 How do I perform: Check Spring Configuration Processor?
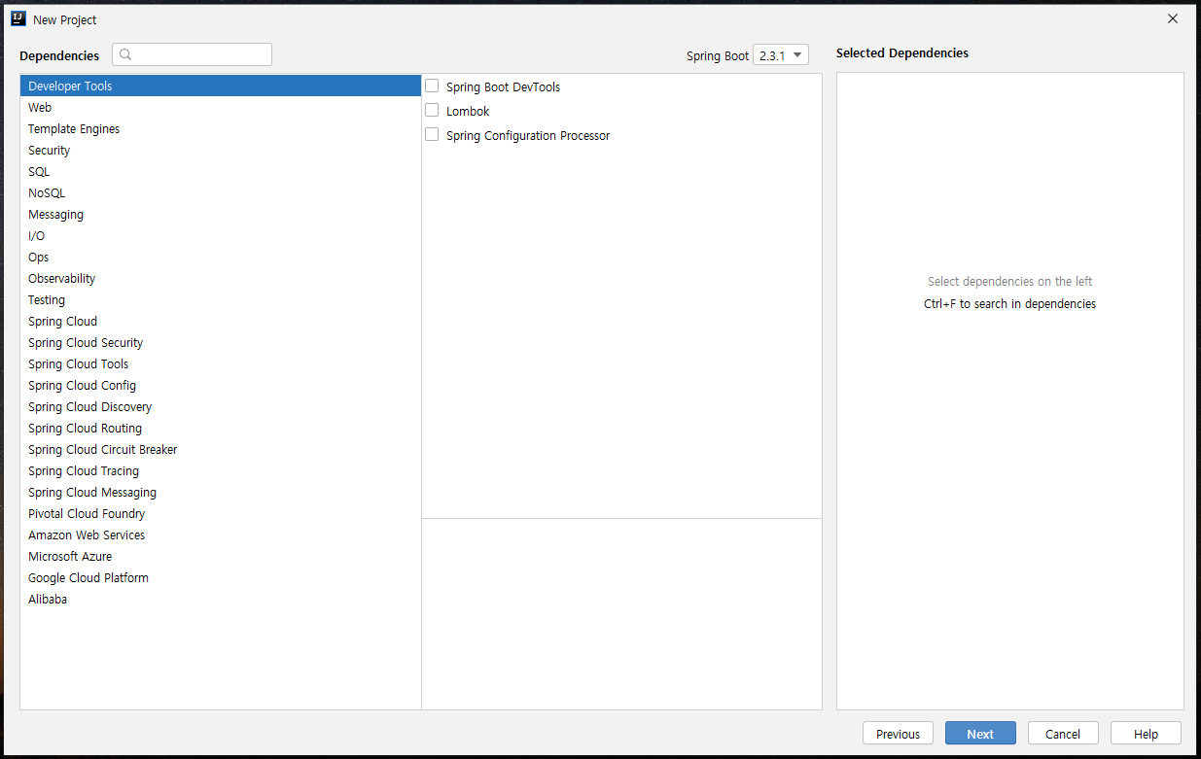tap(432, 134)
